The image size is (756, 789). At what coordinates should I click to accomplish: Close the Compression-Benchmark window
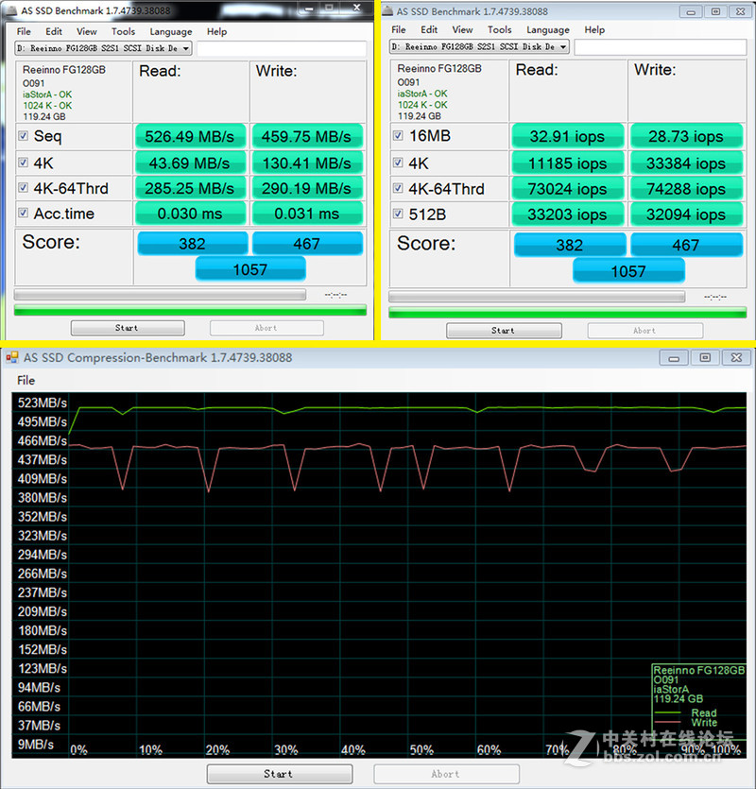(736, 358)
